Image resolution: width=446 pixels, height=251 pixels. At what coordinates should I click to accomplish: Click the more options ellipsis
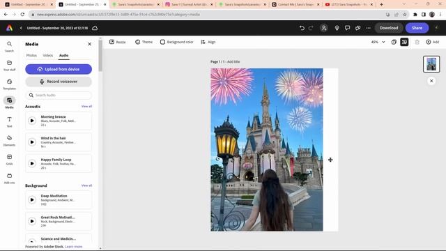pyautogui.click(x=369, y=28)
